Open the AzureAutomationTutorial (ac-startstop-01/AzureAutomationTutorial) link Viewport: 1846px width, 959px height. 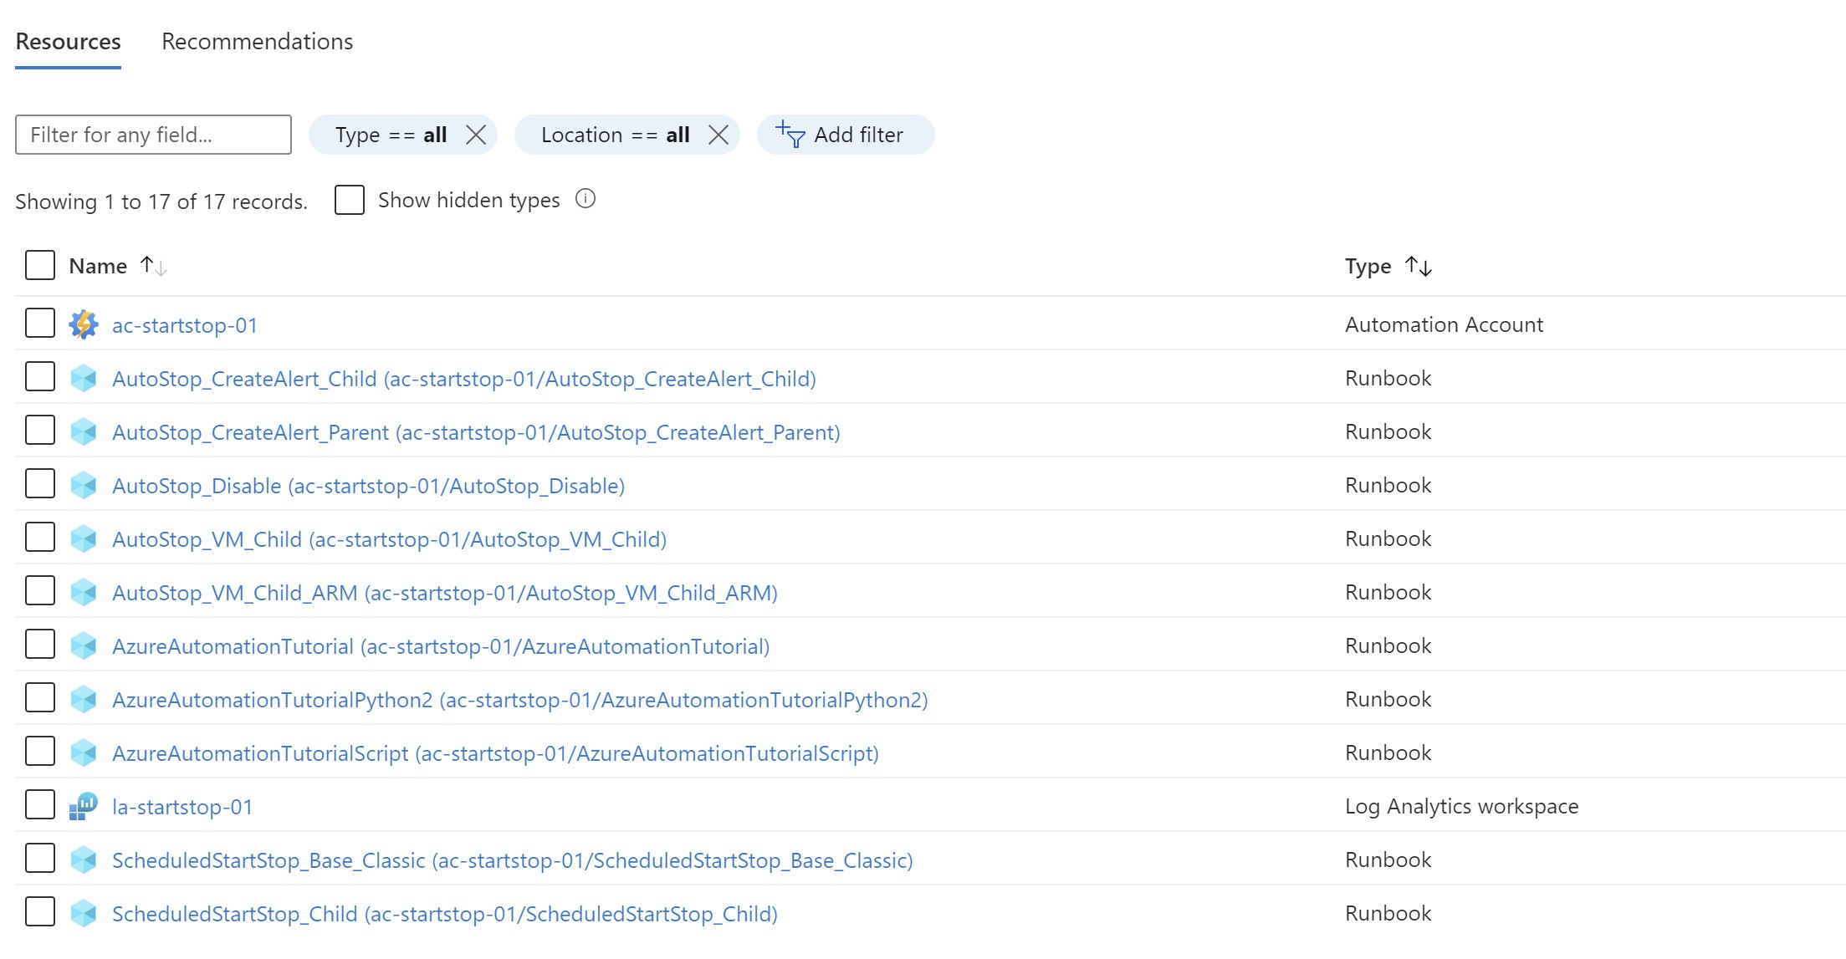tap(441, 646)
